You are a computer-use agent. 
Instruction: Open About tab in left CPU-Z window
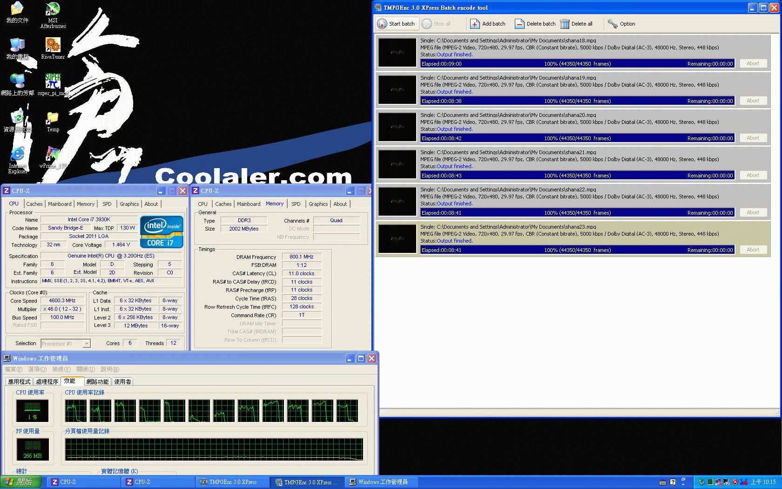151,204
